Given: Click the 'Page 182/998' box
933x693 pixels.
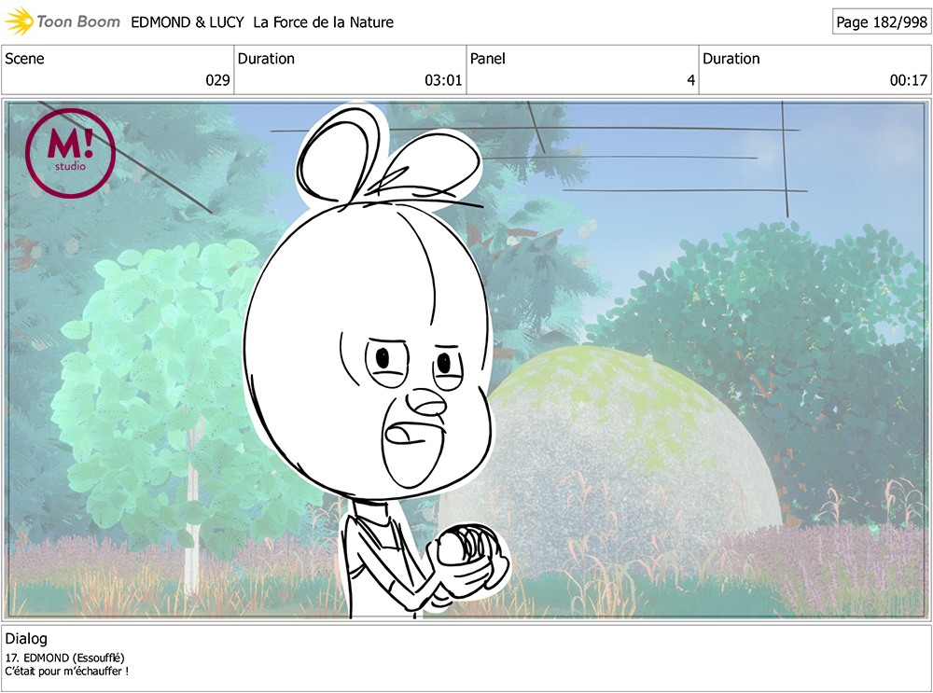Looking at the screenshot, I should coord(882,22).
